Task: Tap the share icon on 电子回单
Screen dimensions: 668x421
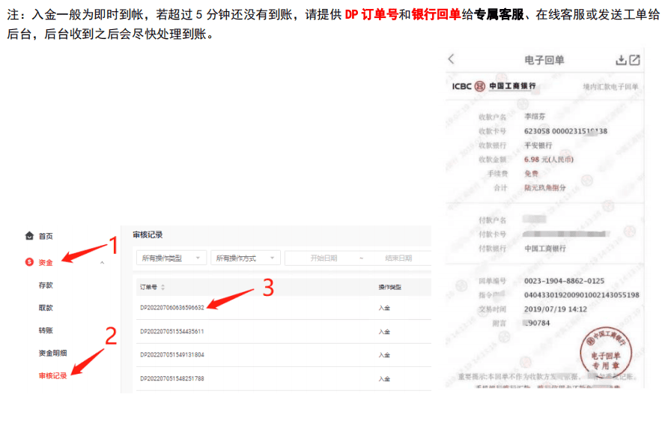Action: (634, 60)
